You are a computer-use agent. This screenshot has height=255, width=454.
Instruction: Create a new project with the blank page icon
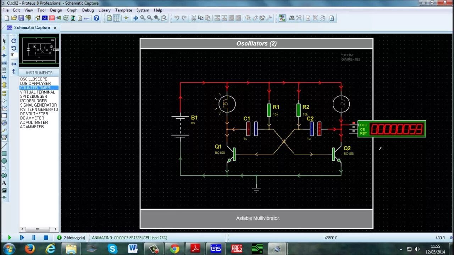pyautogui.click(x=6, y=18)
